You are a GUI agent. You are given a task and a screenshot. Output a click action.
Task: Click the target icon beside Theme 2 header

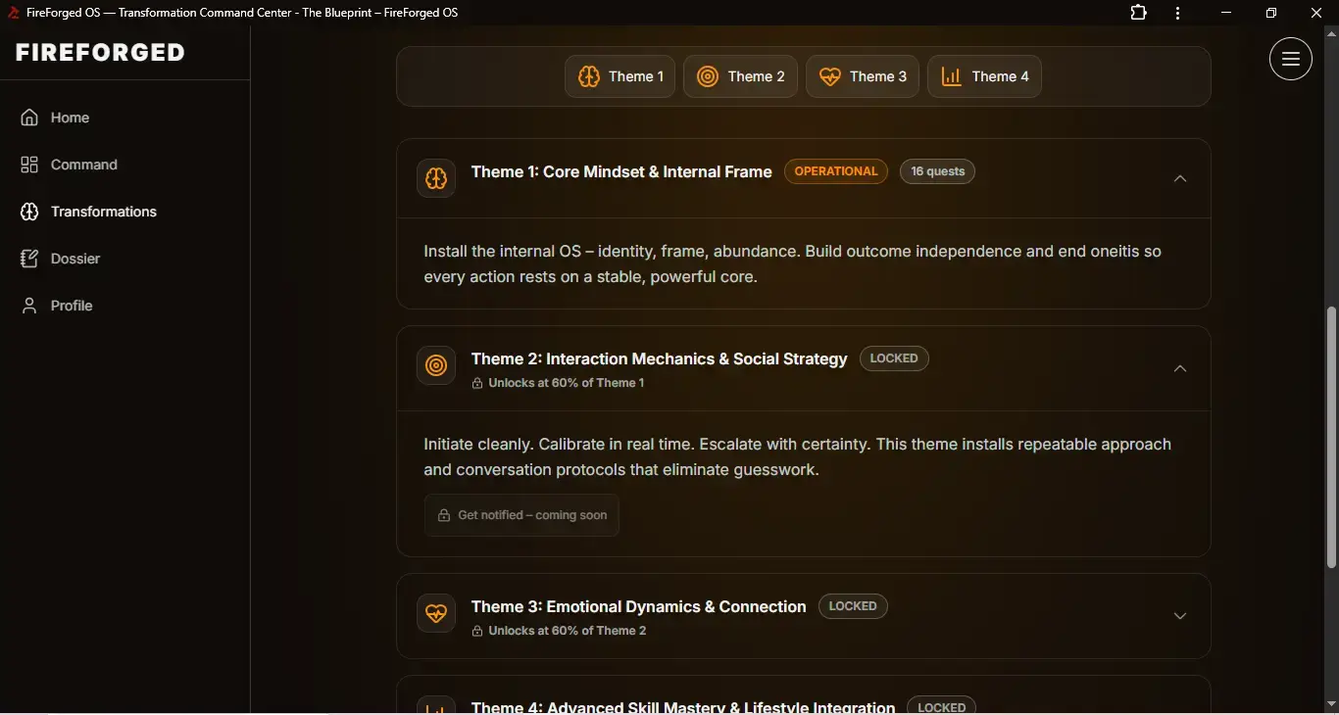click(x=436, y=365)
